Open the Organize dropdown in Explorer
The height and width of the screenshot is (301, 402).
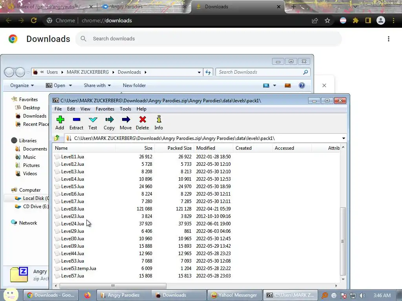[x=22, y=85]
